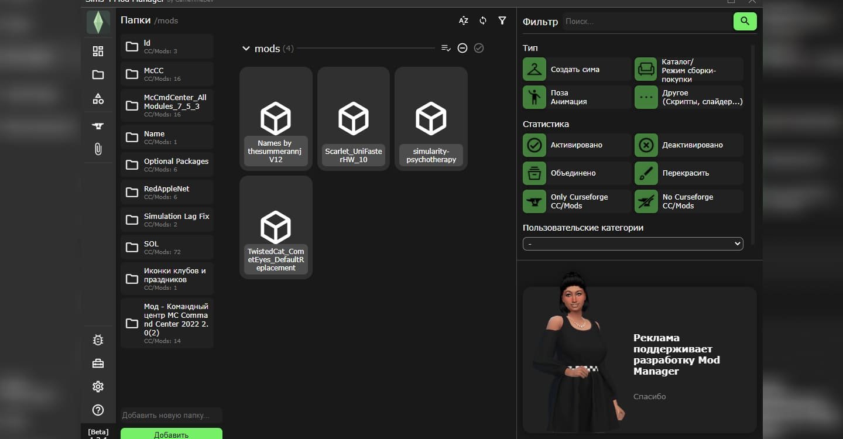
Task: Open the toolbox icon in sidebar
Action: tap(98, 363)
